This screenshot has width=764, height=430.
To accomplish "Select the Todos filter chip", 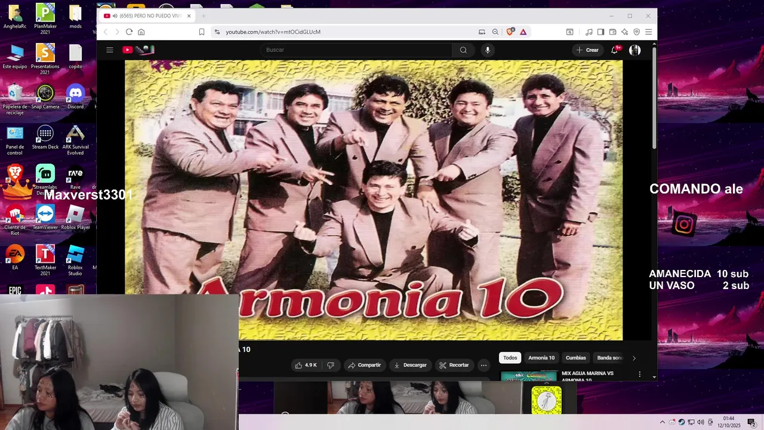I will pyautogui.click(x=510, y=358).
